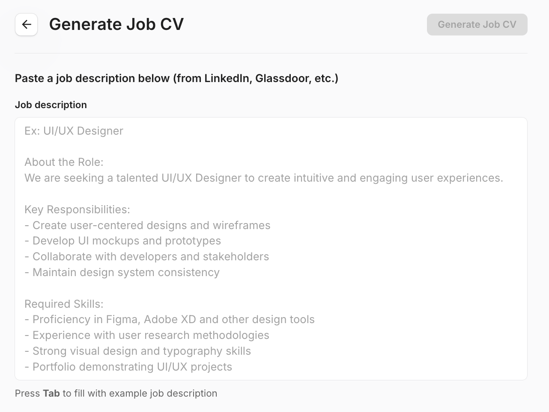The width and height of the screenshot is (549, 412).
Task: Click the Generate Job CV button
Action: click(477, 24)
